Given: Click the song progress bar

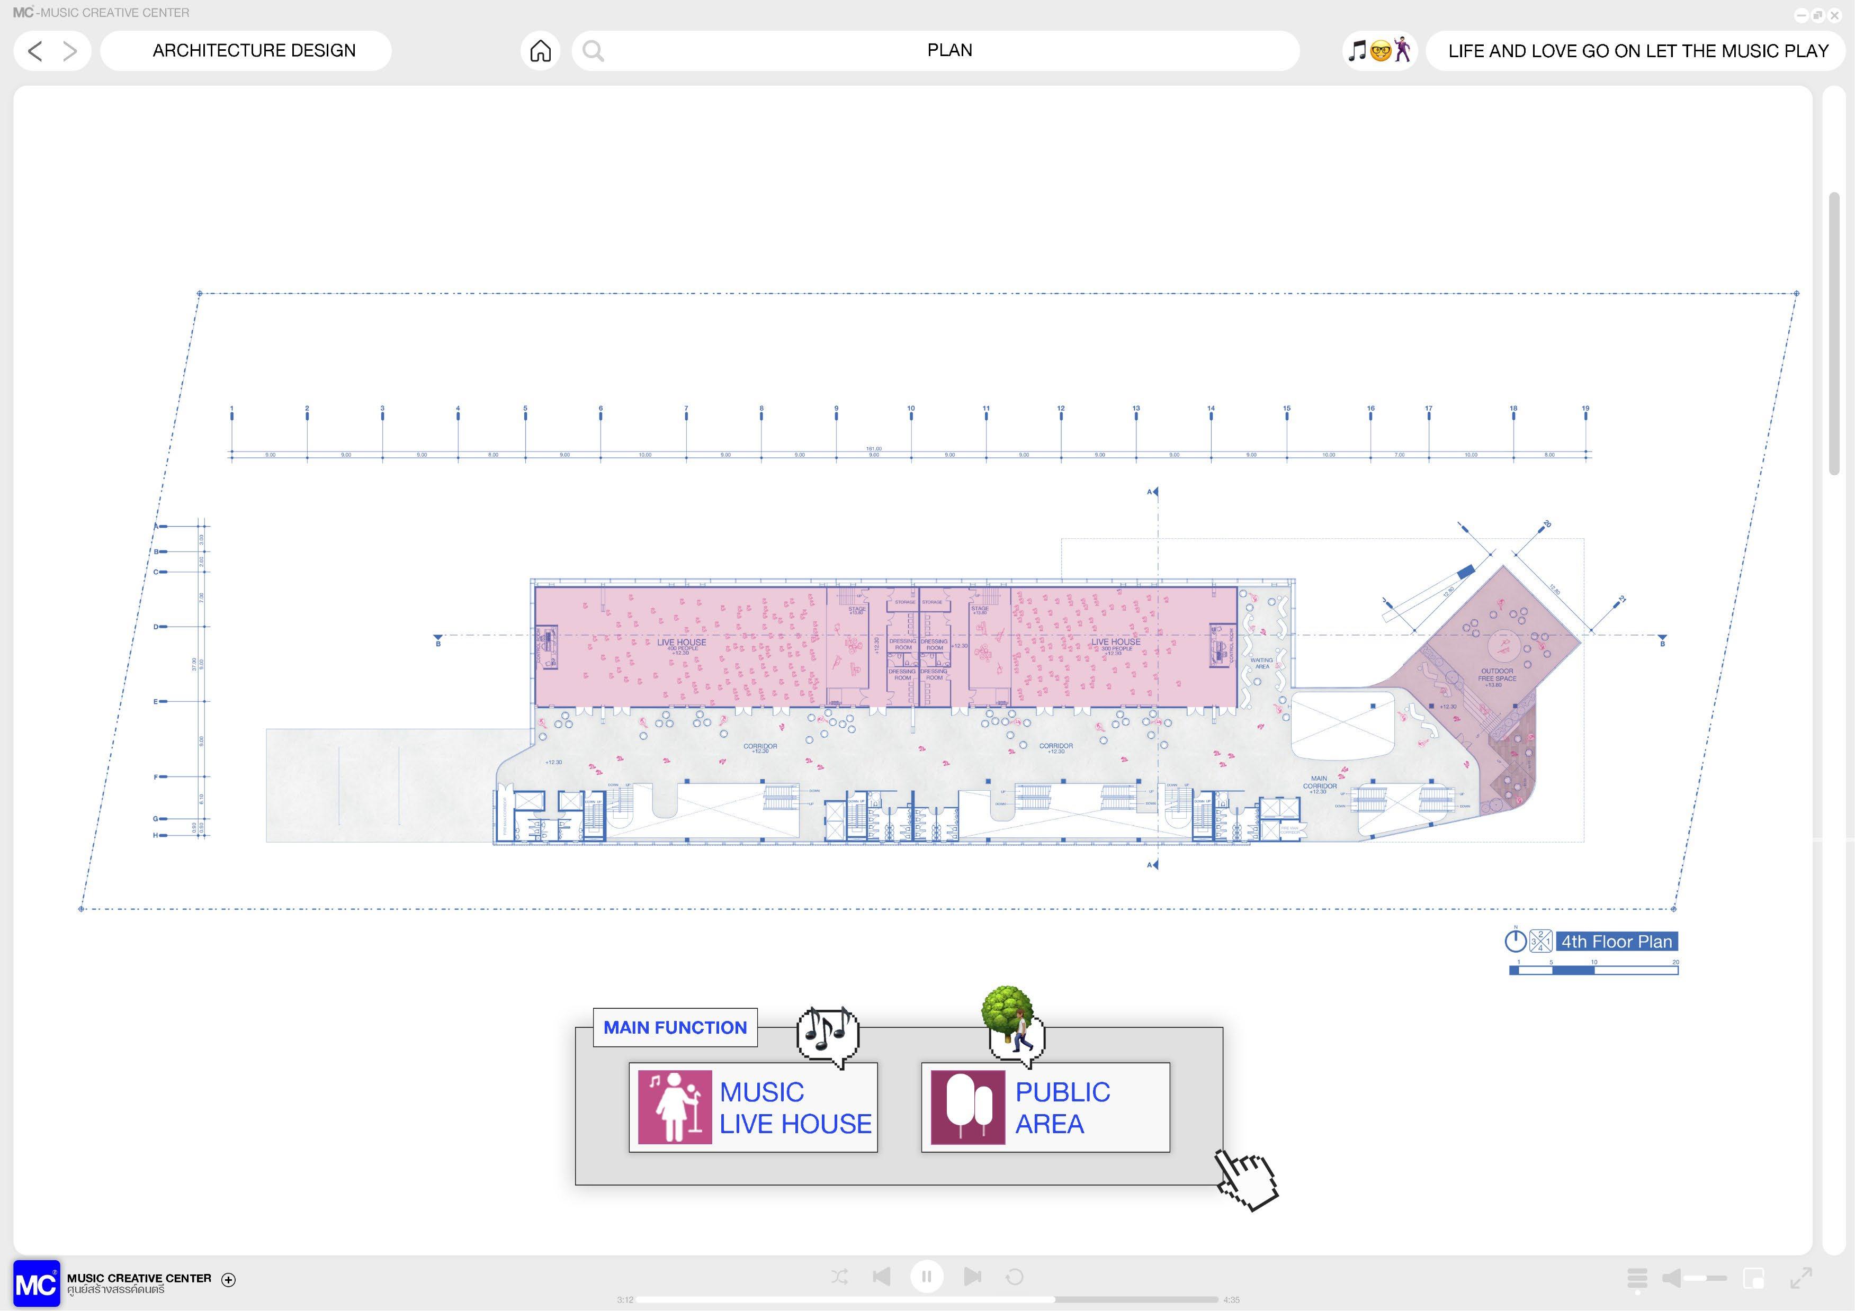Looking at the screenshot, I should point(927,1300).
